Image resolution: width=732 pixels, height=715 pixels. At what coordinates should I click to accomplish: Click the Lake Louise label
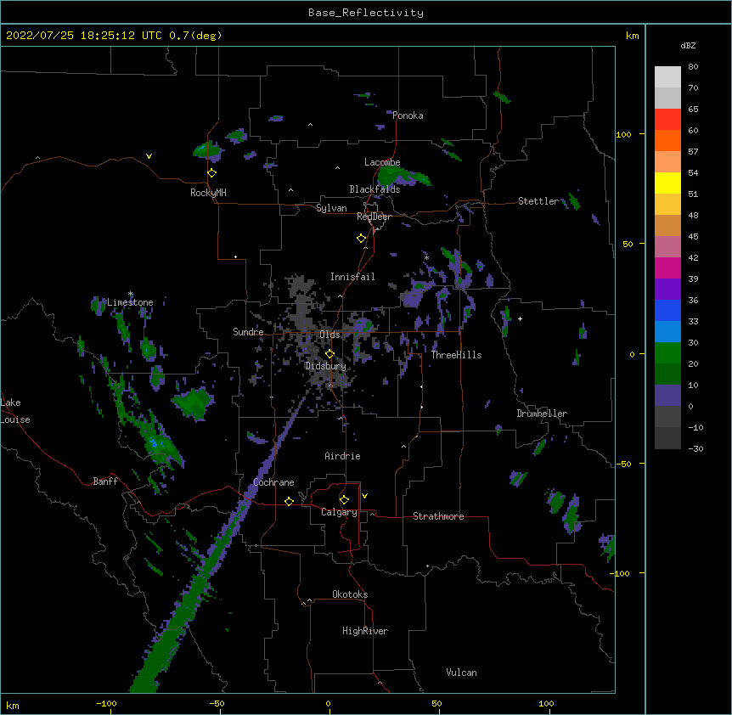(x=15, y=411)
